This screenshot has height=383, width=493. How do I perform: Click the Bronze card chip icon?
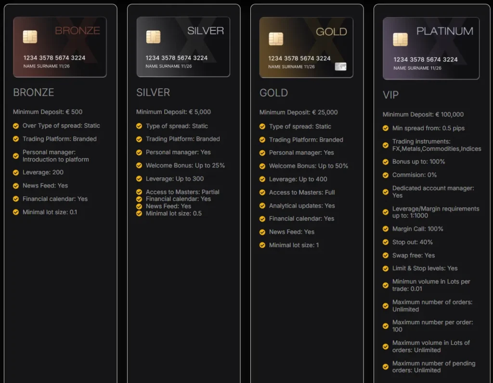pos(30,37)
